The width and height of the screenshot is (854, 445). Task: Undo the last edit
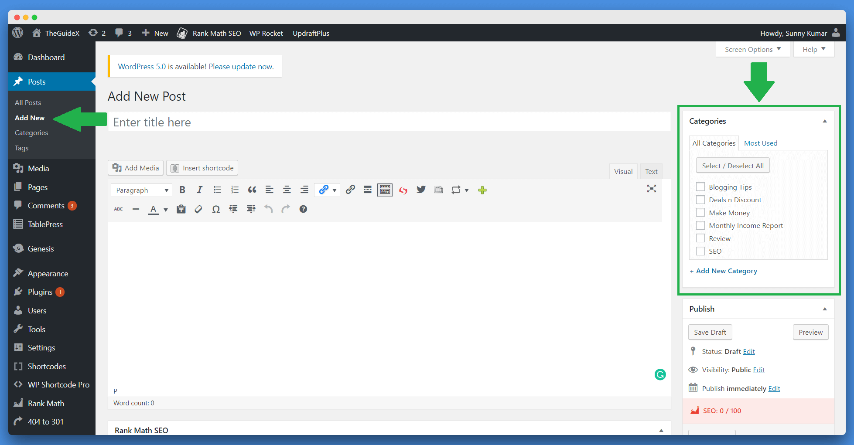pyautogui.click(x=269, y=209)
